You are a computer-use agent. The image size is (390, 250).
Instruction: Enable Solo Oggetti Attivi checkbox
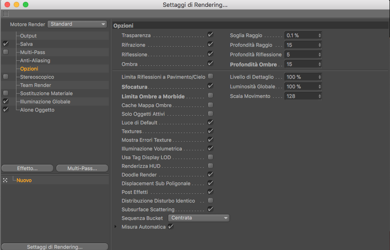point(210,113)
